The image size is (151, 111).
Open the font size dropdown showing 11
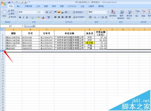[44, 12]
